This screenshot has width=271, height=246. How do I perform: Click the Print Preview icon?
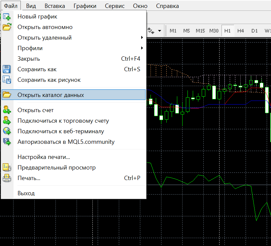coord(7,168)
